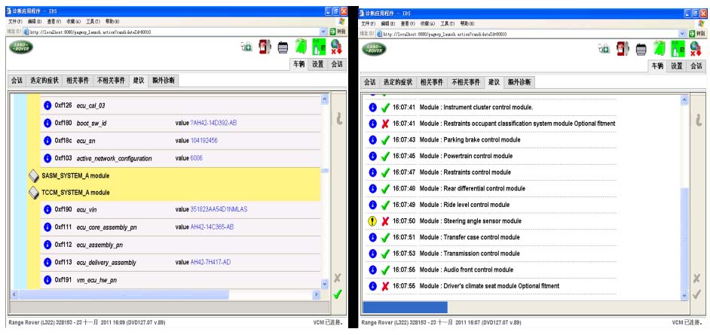The image size is (710, 335).
Task: Click info icon beside 0xf190 ecu_vin
Action: [x=47, y=209]
